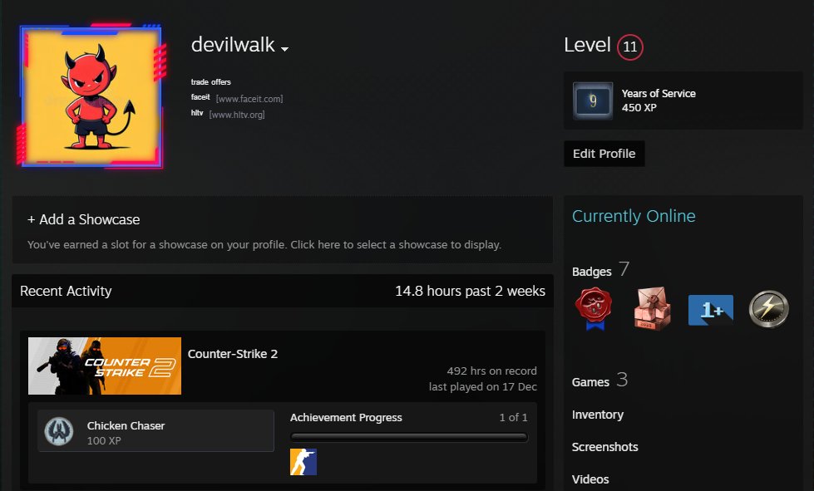This screenshot has height=491, width=814.
Task: Open the Counter-Strike 2 banner thumbnail
Action: [x=104, y=366]
